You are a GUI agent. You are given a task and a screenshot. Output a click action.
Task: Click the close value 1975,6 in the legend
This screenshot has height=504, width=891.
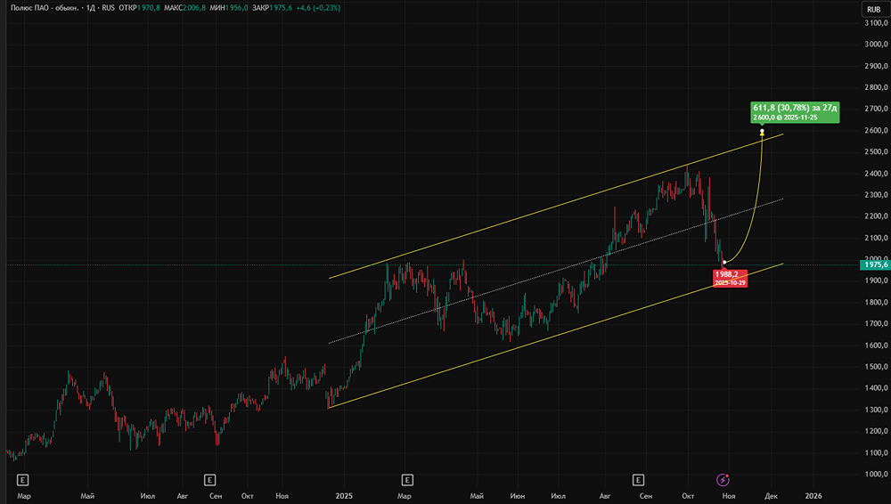[x=281, y=8]
